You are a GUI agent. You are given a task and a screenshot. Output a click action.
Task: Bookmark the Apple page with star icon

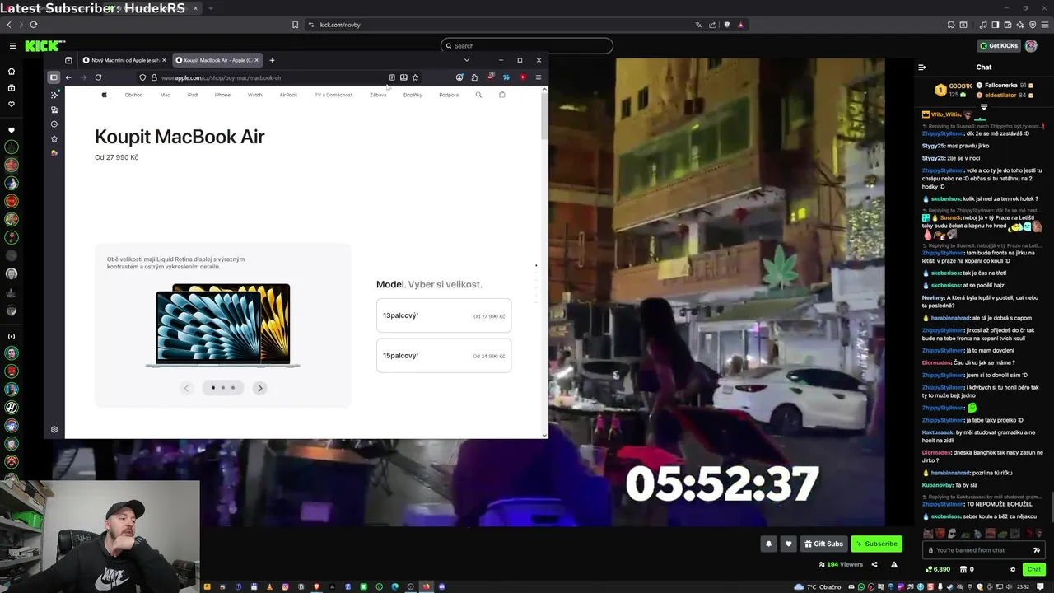(415, 77)
